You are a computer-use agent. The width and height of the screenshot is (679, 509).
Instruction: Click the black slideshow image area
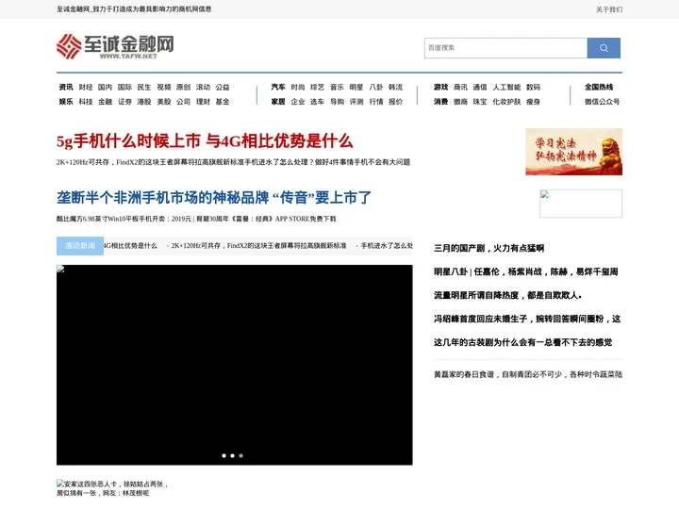coord(234,365)
